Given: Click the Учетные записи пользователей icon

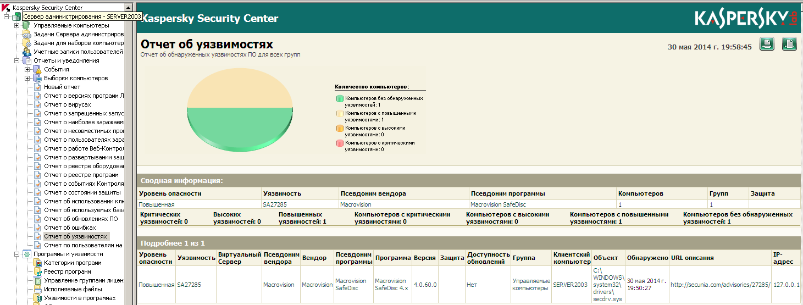Looking at the screenshot, I should coord(26,52).
